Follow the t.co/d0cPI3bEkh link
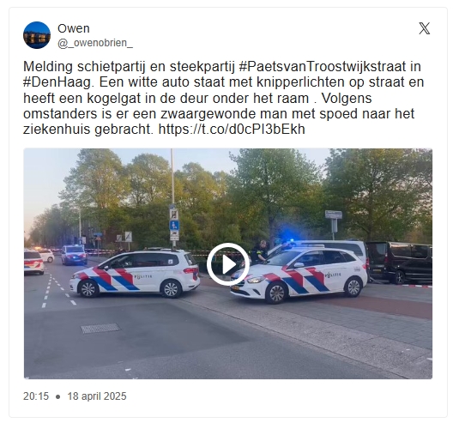453x423 pixels. (x=232, y=130)
